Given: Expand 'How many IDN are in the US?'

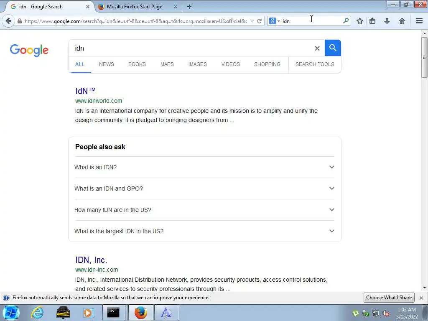Looking at the screenshot, I should [x=204, y=210].
